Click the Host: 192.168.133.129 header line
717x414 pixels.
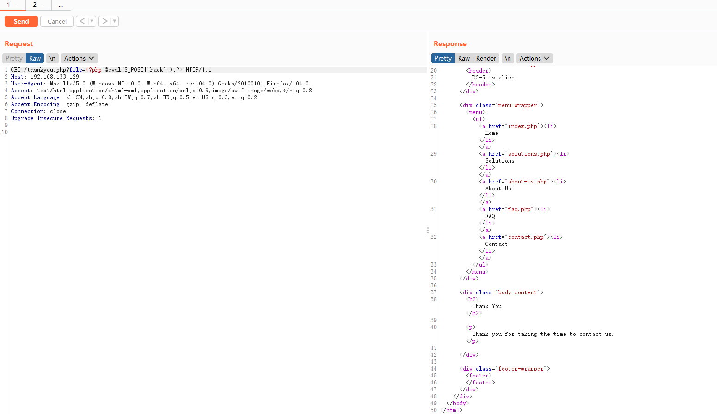pyautogui.click(x=45, y=77)
